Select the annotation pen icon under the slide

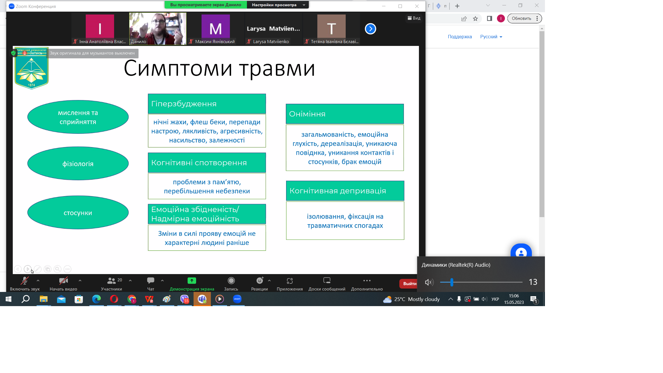pos(38,269)
